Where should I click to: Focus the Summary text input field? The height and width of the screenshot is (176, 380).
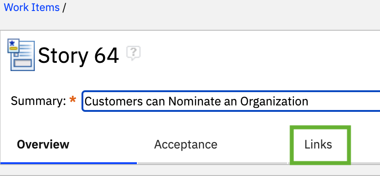click(x=231, y=101)
